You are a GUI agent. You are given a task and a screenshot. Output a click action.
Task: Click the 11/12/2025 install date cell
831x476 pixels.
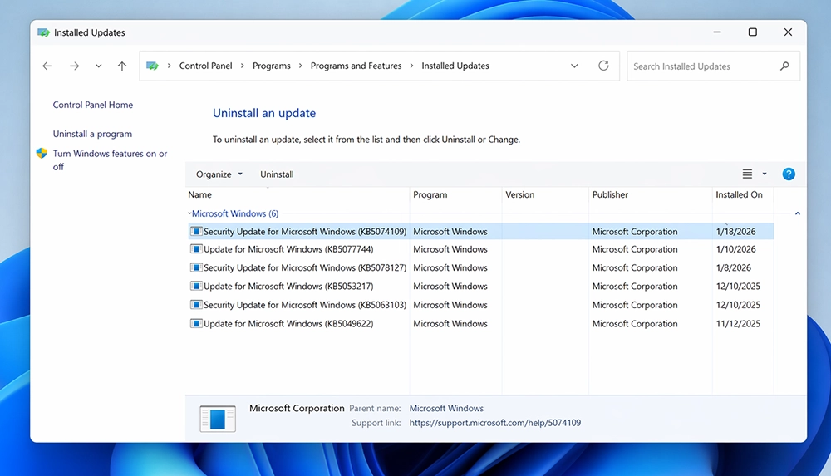coord(738,324)
